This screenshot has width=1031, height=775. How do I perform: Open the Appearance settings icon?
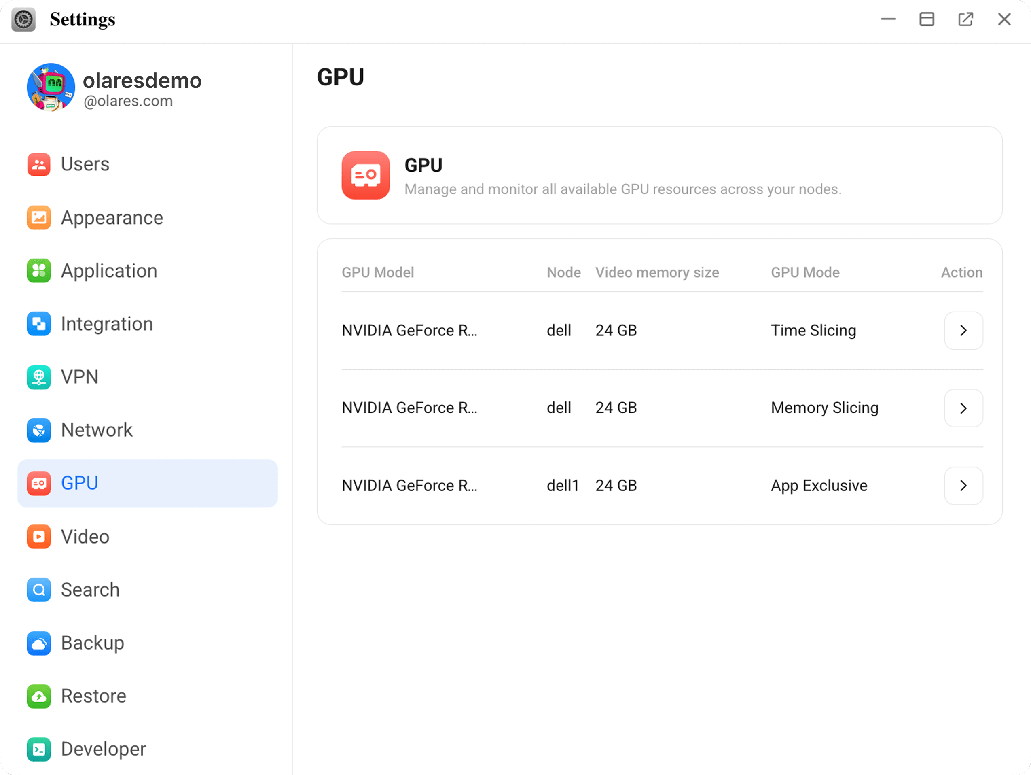39,217
